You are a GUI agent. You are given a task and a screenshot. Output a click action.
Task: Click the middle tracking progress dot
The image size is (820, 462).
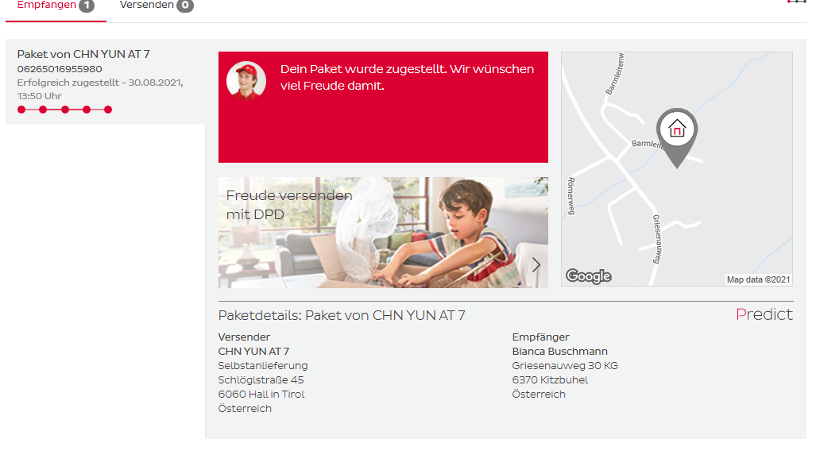65,110
